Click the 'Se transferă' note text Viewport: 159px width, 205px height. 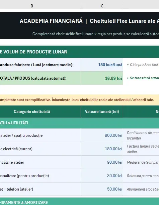[143, 78]
